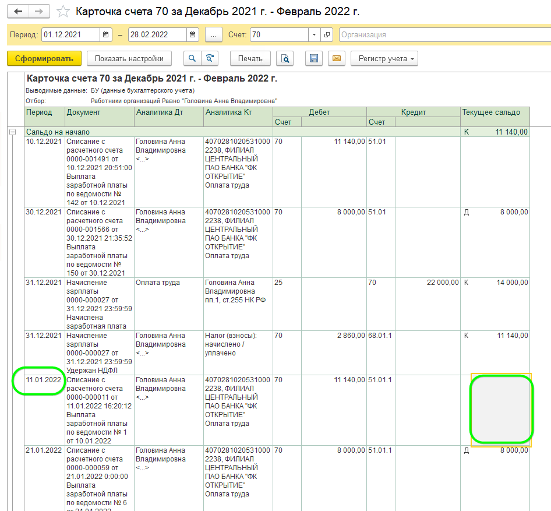
Task: Click the back navigation arrow
Action: point(19,12)
